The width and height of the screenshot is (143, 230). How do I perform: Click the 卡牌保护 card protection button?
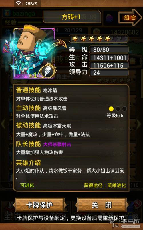pyautogui.click(x=39, y=205)
